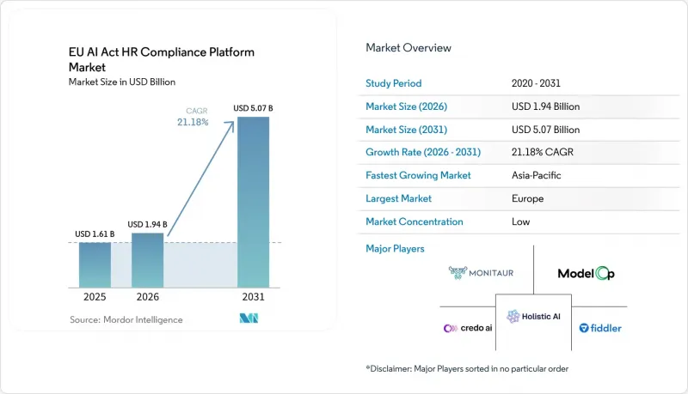
Task: Click the 'Largest Market' label
Action: [x=398, y=198]
